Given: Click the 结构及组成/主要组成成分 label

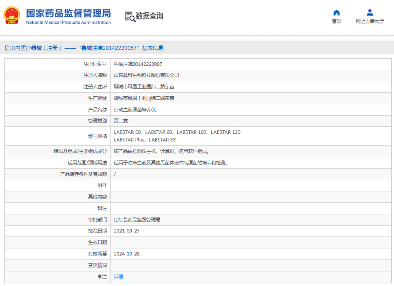Looking at the screenshot, I should [80, 151].
